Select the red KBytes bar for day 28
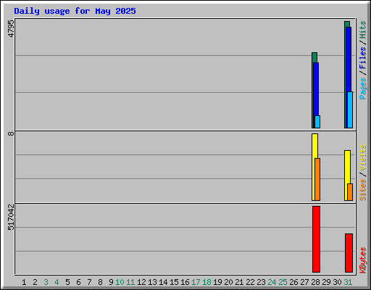This screenshot has width=371, height=290. [x=316, y=239]
